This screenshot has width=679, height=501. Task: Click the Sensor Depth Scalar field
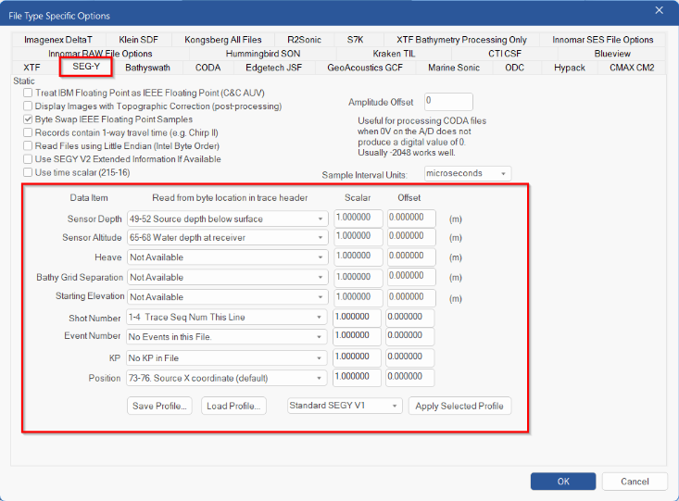pos(358,219)
